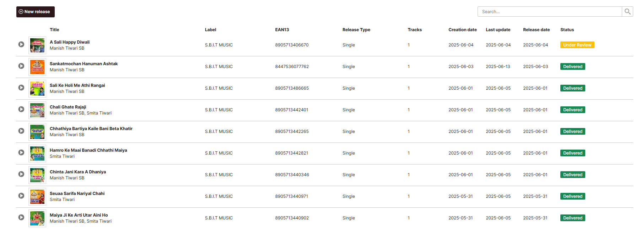This screenshot has height=229, width=641.
Task: Click the artwork thumbnail of "Chinta Jani Kara A Dhaniya"
Action: point(37,175)
